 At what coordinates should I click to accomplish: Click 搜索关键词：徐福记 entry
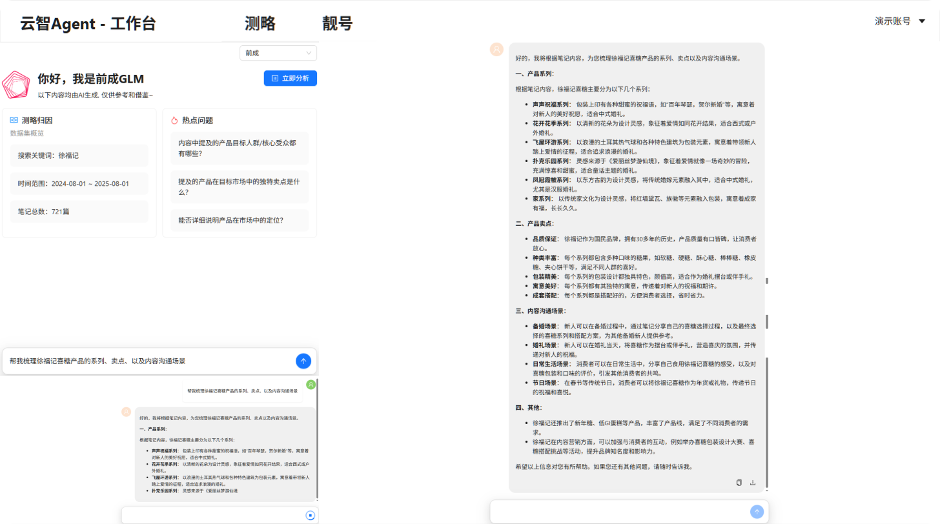click(x=79, y=156)
